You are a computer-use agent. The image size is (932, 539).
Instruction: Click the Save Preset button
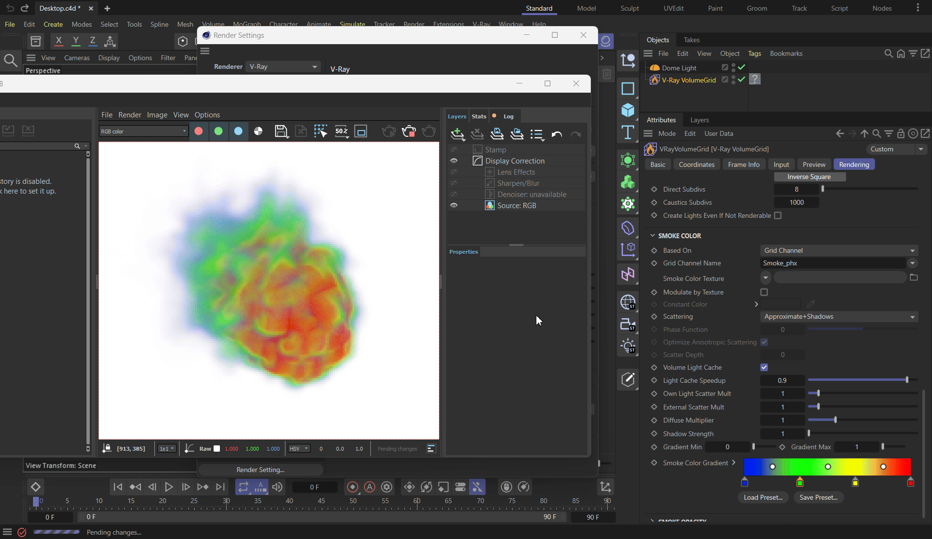point(818,497)
